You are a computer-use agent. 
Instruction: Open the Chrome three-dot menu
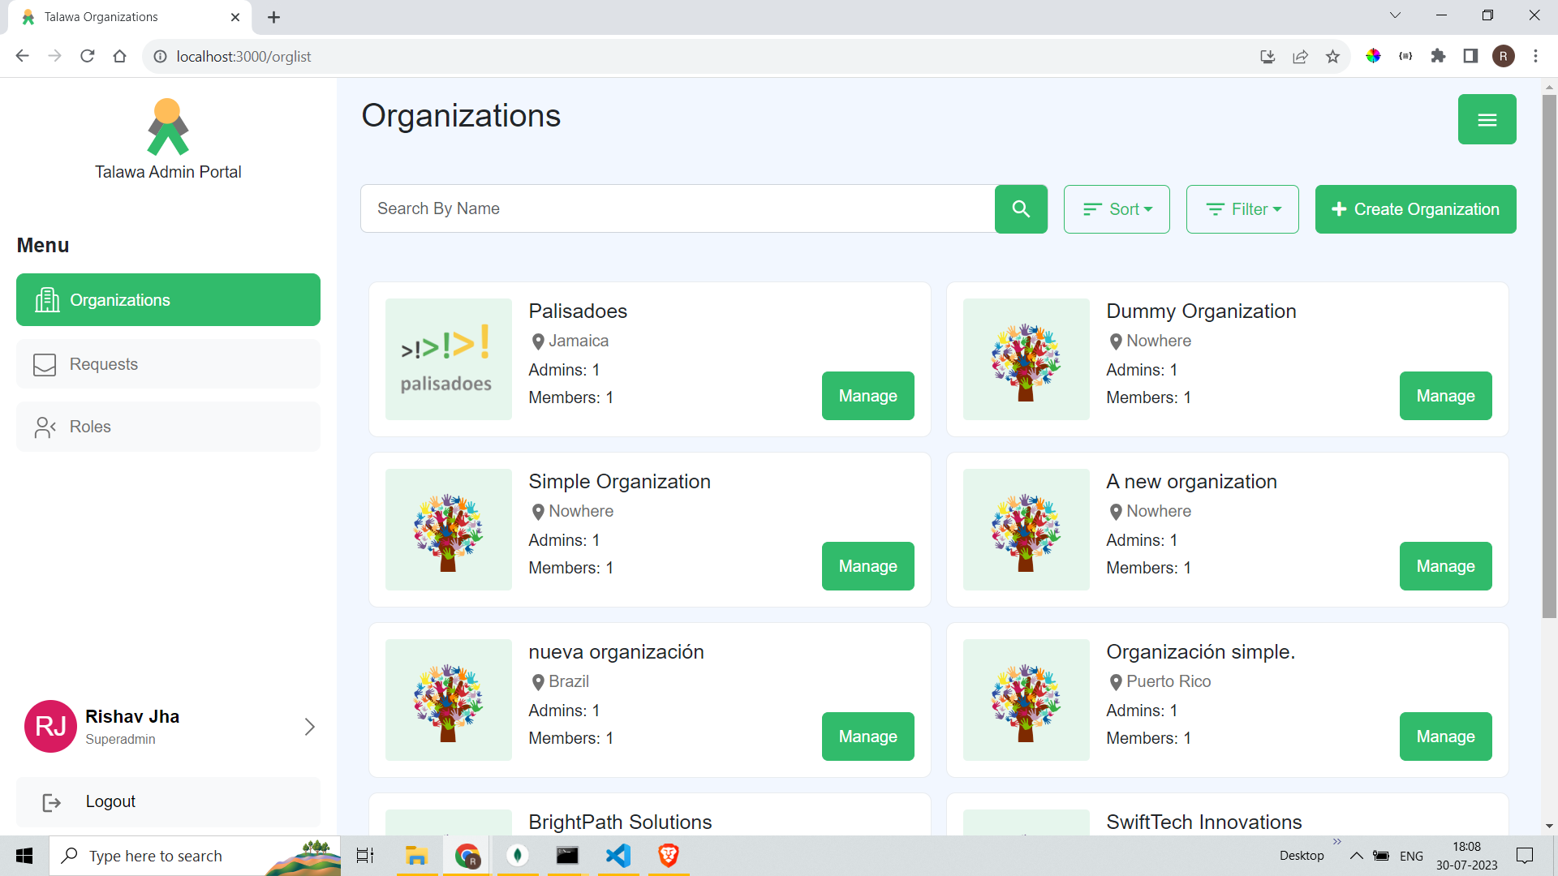pyautogui.click(x=1535, y=56)
